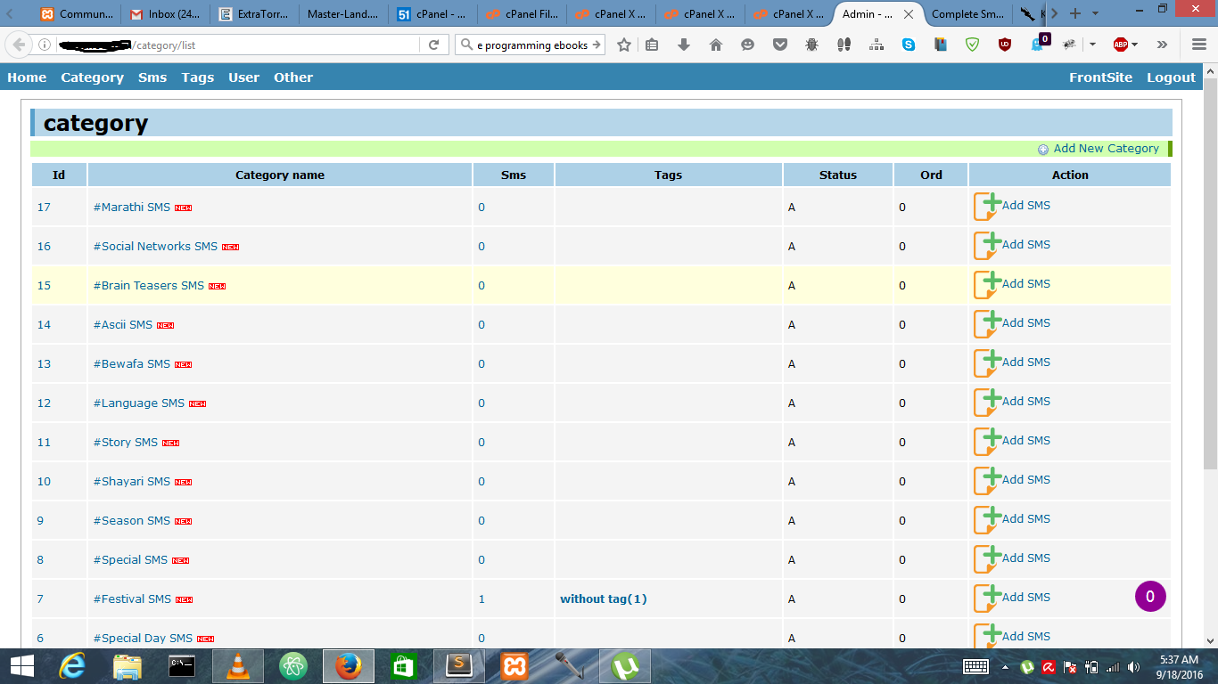1218x684 pixels.
Task: Click the Ghostery ghost icon
Action: tap(1037, 45)
